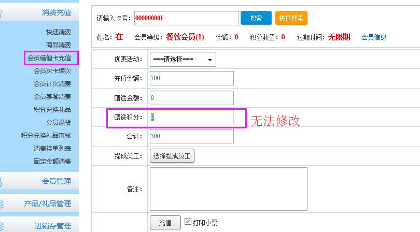
Task: Click the orange 快捷搜索 button
Action: pyautogui.click(x=291, y=18)
